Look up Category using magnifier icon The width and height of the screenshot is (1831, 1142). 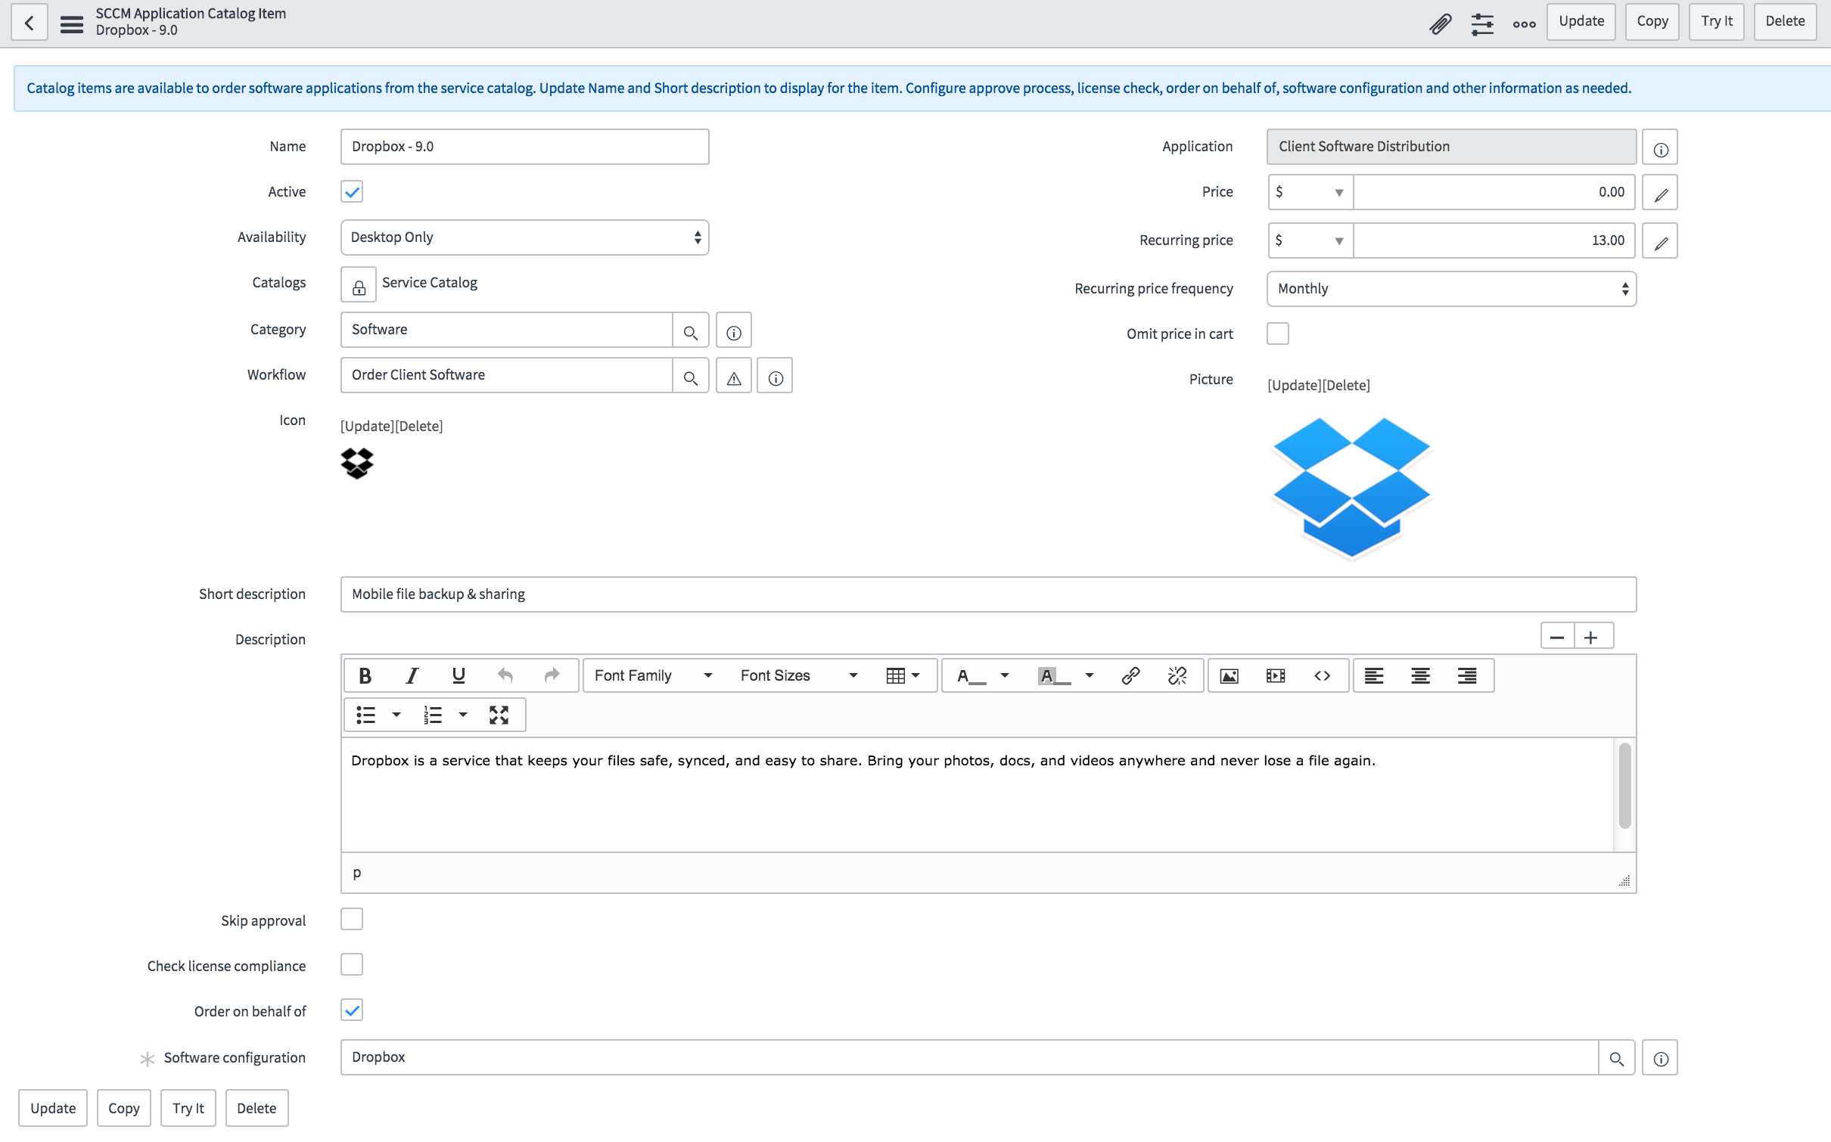pyautogui.click(x=691, y=330)
